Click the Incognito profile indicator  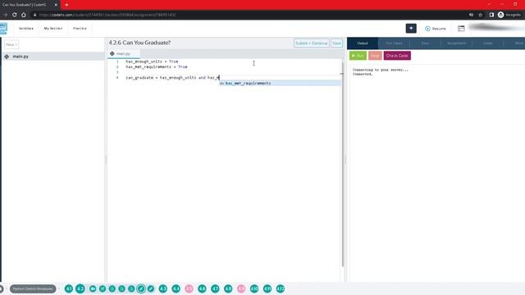click(509, 15)
